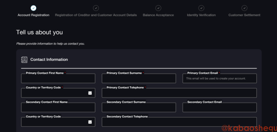
Task: Open the primary Country or Territory Code dropdown
Action: coord(90,93)
